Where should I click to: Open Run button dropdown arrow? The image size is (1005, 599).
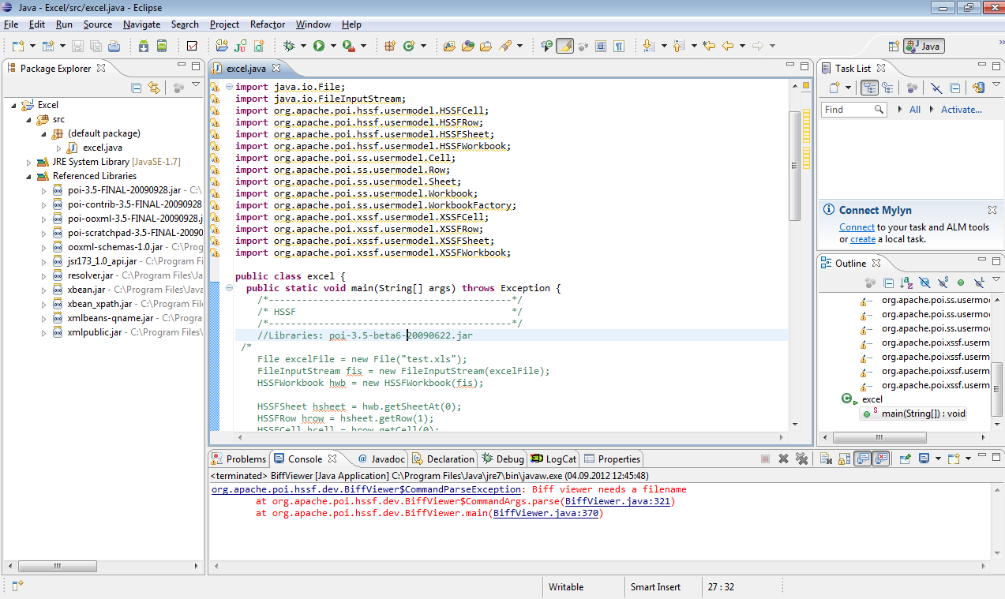click(x=333, y=46)
